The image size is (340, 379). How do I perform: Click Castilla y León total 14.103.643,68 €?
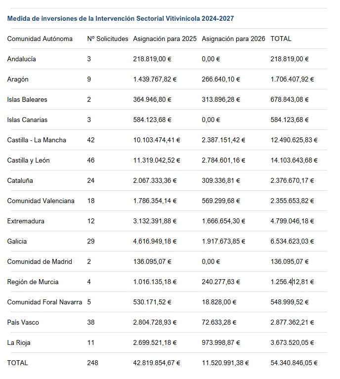point(294,160)
